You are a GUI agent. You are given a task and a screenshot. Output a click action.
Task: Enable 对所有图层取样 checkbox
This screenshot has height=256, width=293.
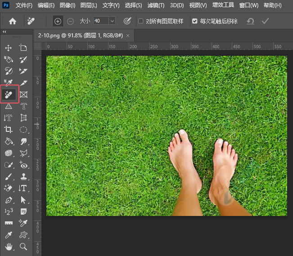click(x=141, y=21)
